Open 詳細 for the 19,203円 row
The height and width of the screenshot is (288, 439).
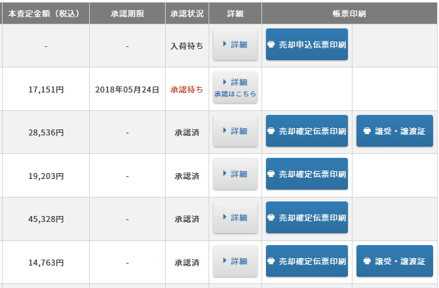pos(235,174)
